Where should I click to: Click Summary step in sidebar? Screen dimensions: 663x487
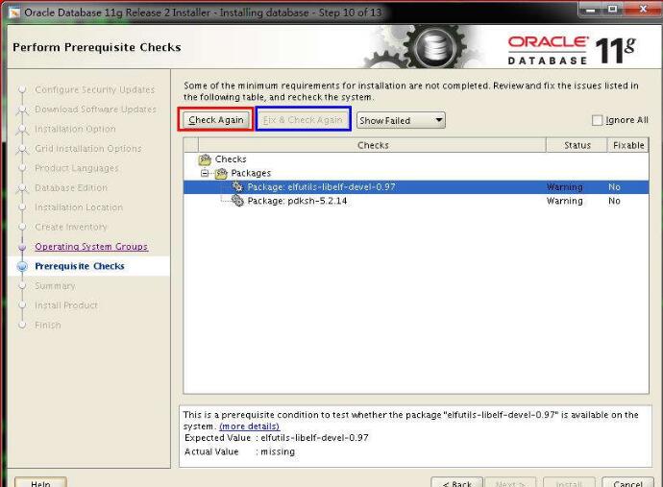pyautogui.click(x=55, y=286)
